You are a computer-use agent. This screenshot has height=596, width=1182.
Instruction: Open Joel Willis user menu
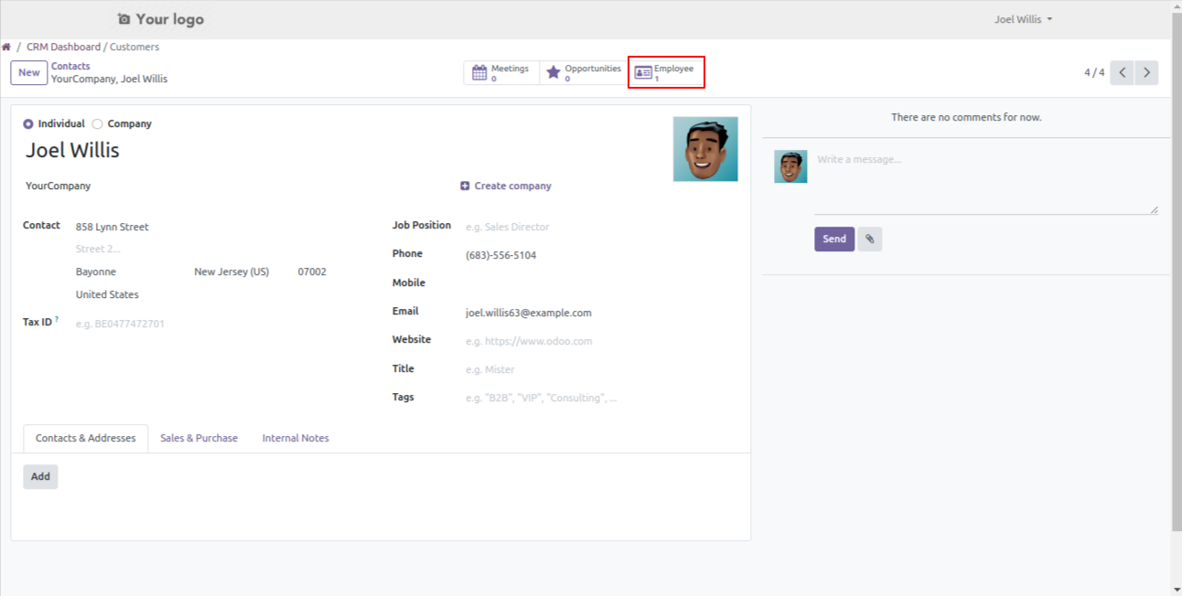click(x=1023, y=19)
